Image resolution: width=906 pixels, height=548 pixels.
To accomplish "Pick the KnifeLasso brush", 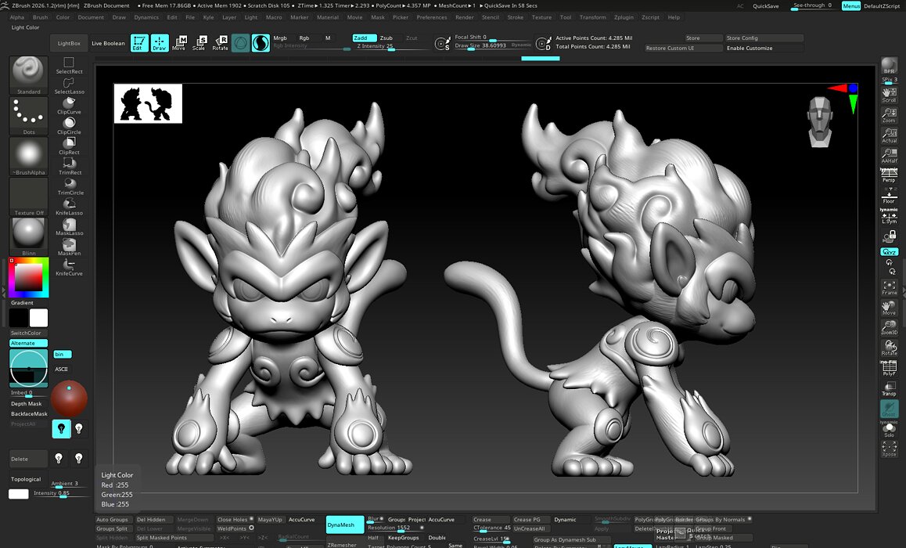I will tap(69, 207).
